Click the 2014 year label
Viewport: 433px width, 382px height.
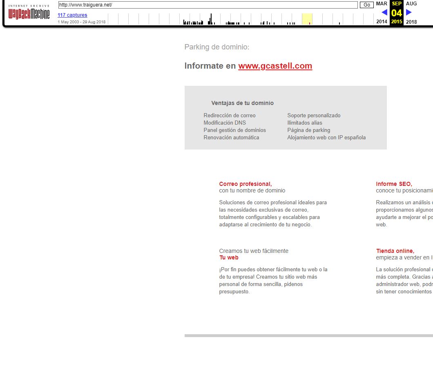(382, 22)
